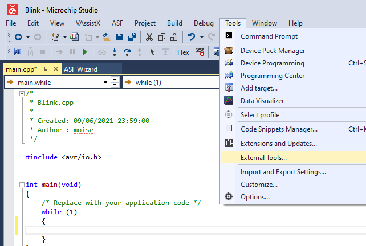This screenshot has width=366, height=246.
Task: Click the grayed Redo arrow icon
Action: click(212, 37)
